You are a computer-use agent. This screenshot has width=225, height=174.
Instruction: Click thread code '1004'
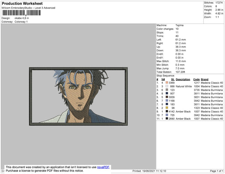(197, 86)
